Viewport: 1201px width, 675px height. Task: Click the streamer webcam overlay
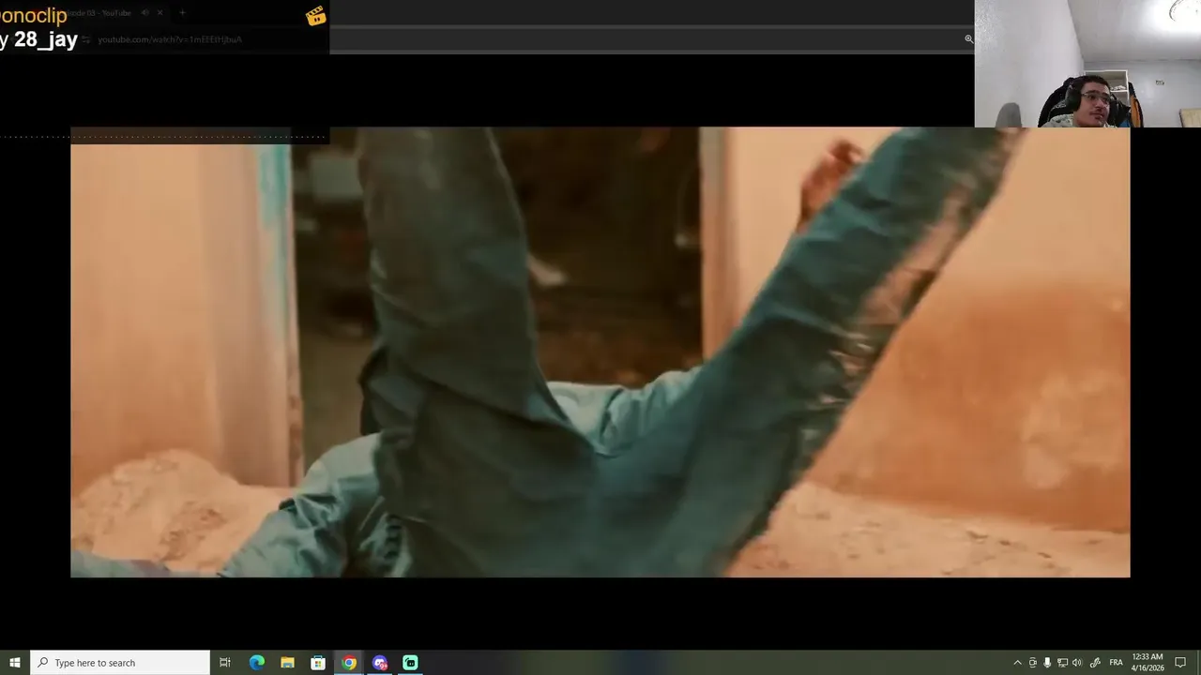[x=1087, y=64]
